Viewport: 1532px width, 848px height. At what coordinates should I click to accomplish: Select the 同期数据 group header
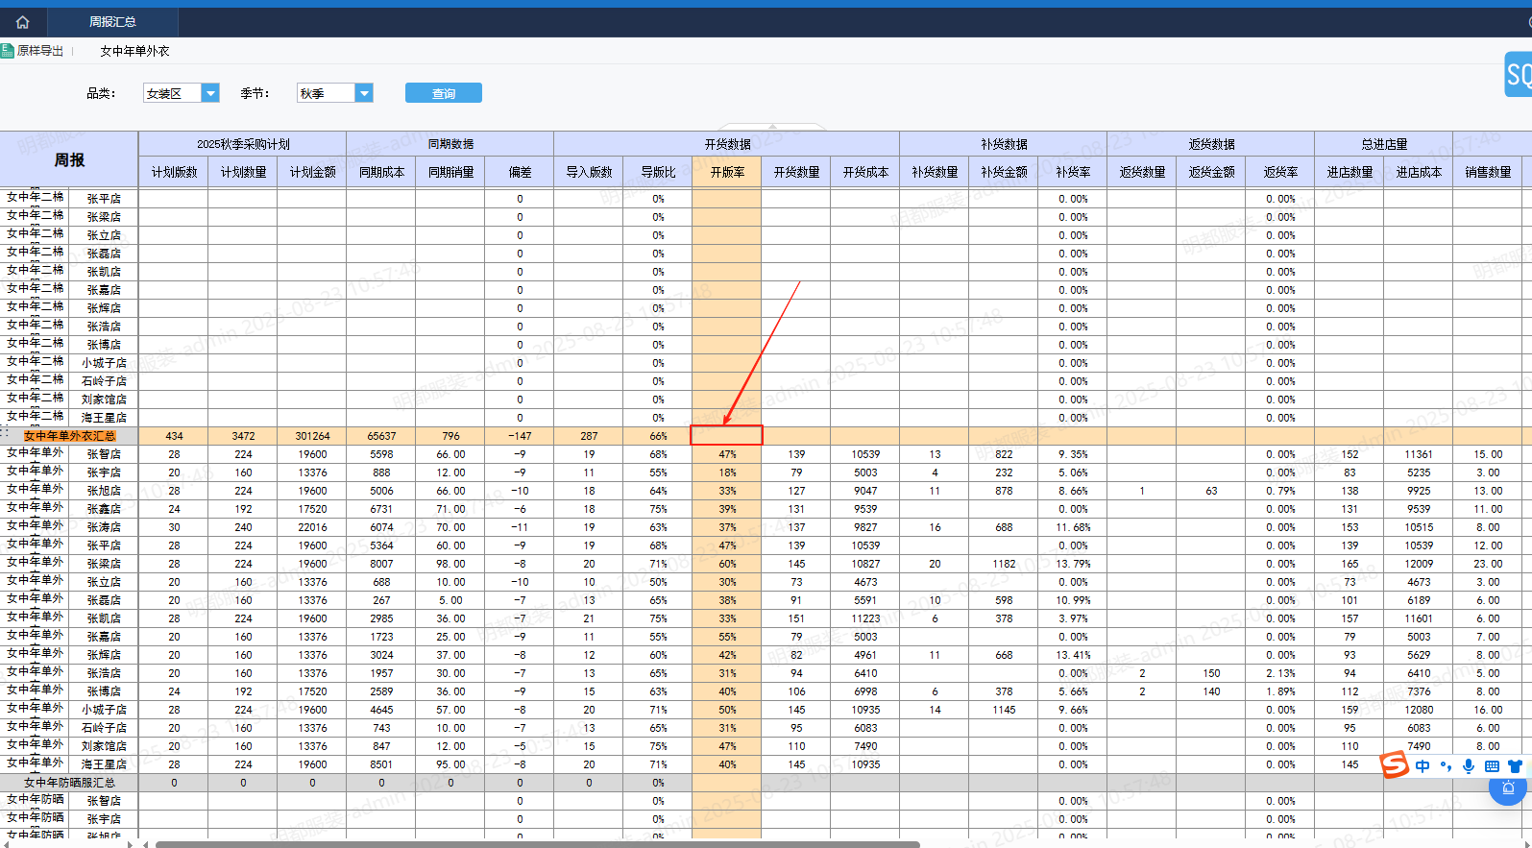pyautogui.click(x=450, y=144)
